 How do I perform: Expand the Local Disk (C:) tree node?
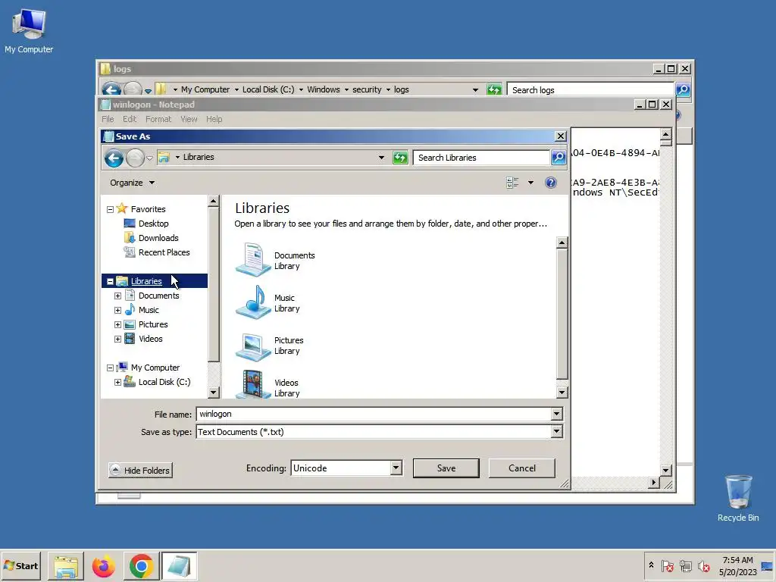point(117,383)
